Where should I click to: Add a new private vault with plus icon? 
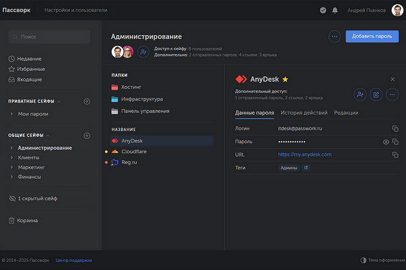coord(87,101)
